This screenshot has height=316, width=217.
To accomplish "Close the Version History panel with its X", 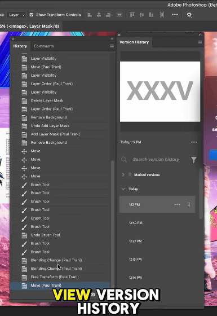I will pos(119,35).
